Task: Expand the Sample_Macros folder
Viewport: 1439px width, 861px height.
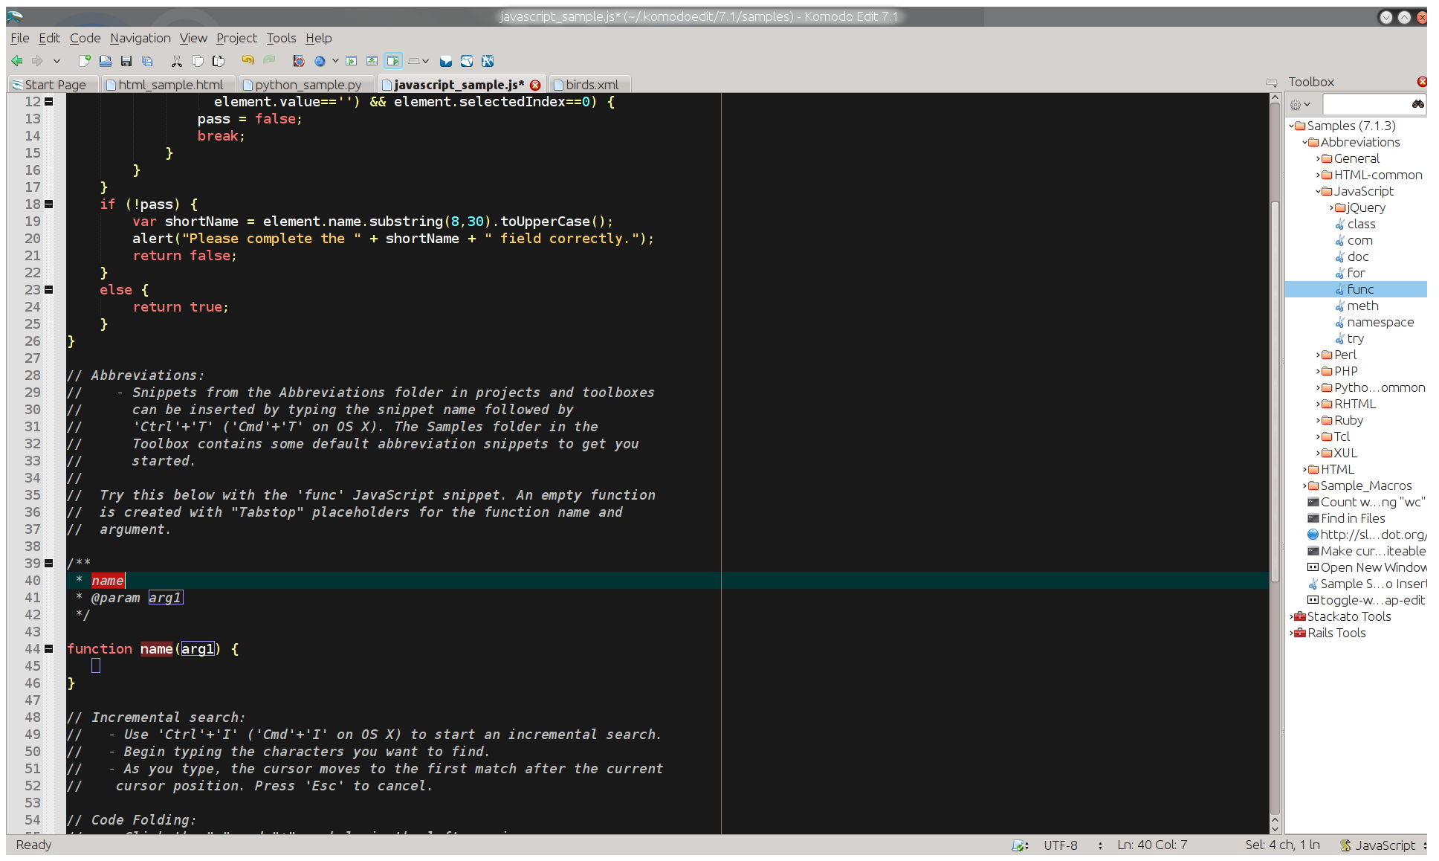Action: [x=1305, y=486]
